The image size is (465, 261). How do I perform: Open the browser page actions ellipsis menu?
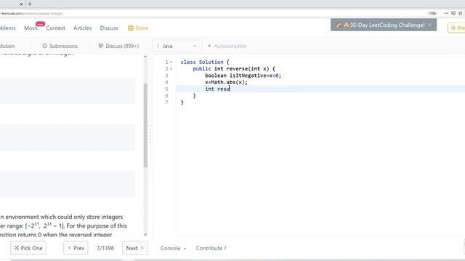pyautogui.click(x=446, y=13)
